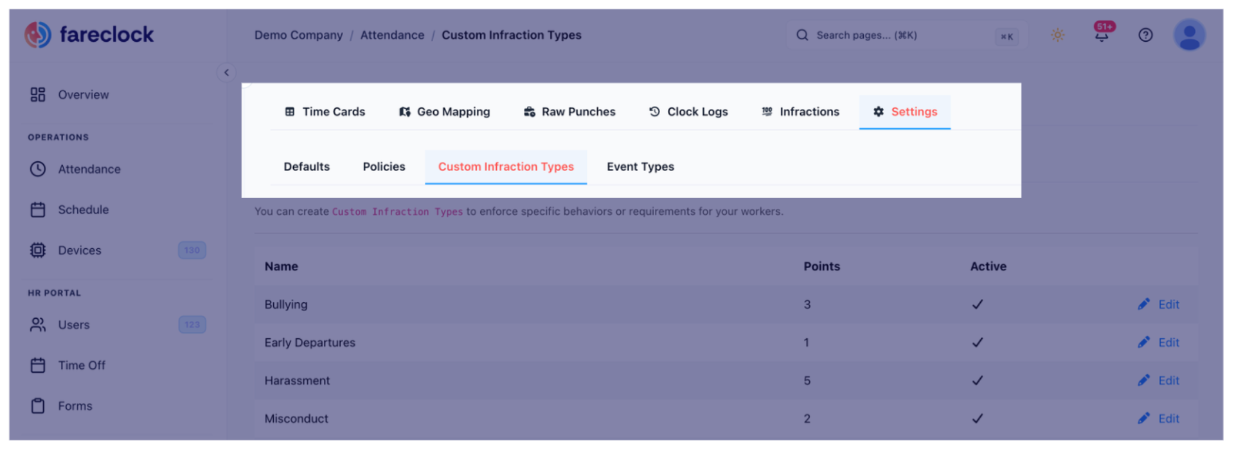This screenshot has width=1234, height=450.
Task: Click the Points column header
Action: pos(821,266)
